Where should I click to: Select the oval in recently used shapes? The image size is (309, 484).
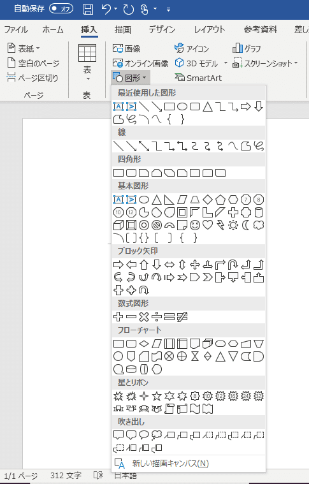(182, 106)
